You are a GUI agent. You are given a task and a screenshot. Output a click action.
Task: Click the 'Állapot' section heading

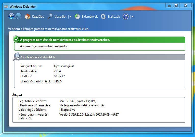(x=17, y=95)
